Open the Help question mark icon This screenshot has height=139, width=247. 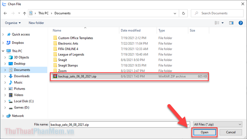[241, 23]
